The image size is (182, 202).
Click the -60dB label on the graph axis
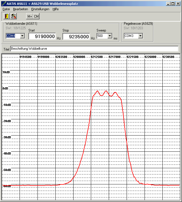pos(7,186)
